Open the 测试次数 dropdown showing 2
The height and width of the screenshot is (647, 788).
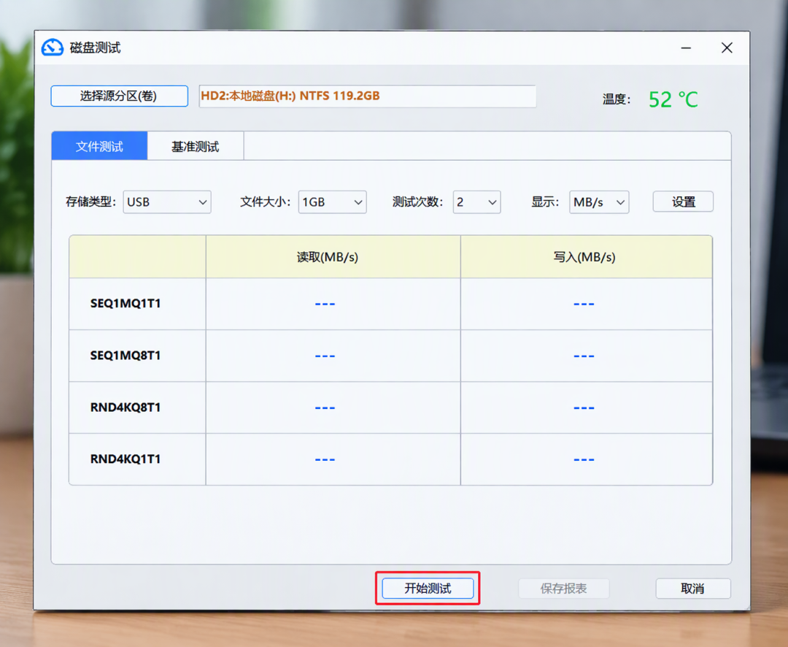point(476,202)
